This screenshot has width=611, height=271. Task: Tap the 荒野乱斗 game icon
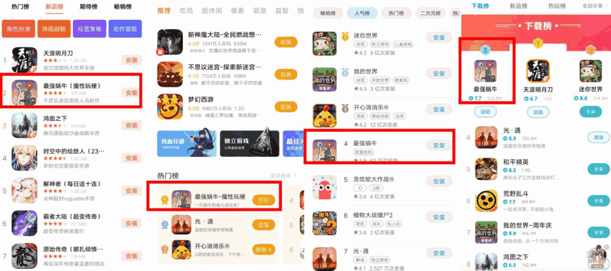click(x=487, y=201)
